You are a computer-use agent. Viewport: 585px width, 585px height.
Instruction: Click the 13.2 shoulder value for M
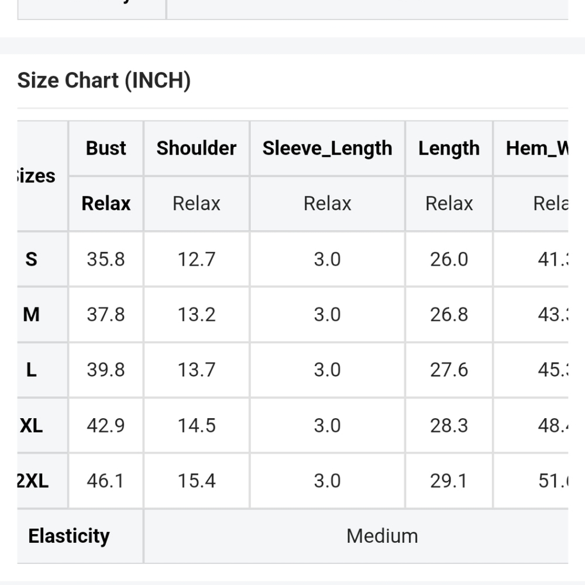tap(197, 315)
